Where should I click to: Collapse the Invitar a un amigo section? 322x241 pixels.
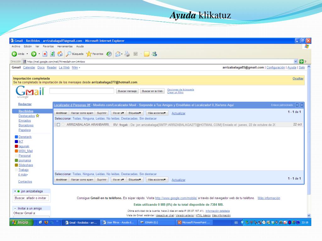click(15, 208)
